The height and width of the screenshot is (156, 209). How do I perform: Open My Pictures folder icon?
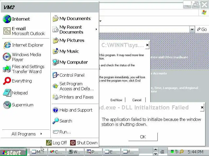tap(55, 41)
